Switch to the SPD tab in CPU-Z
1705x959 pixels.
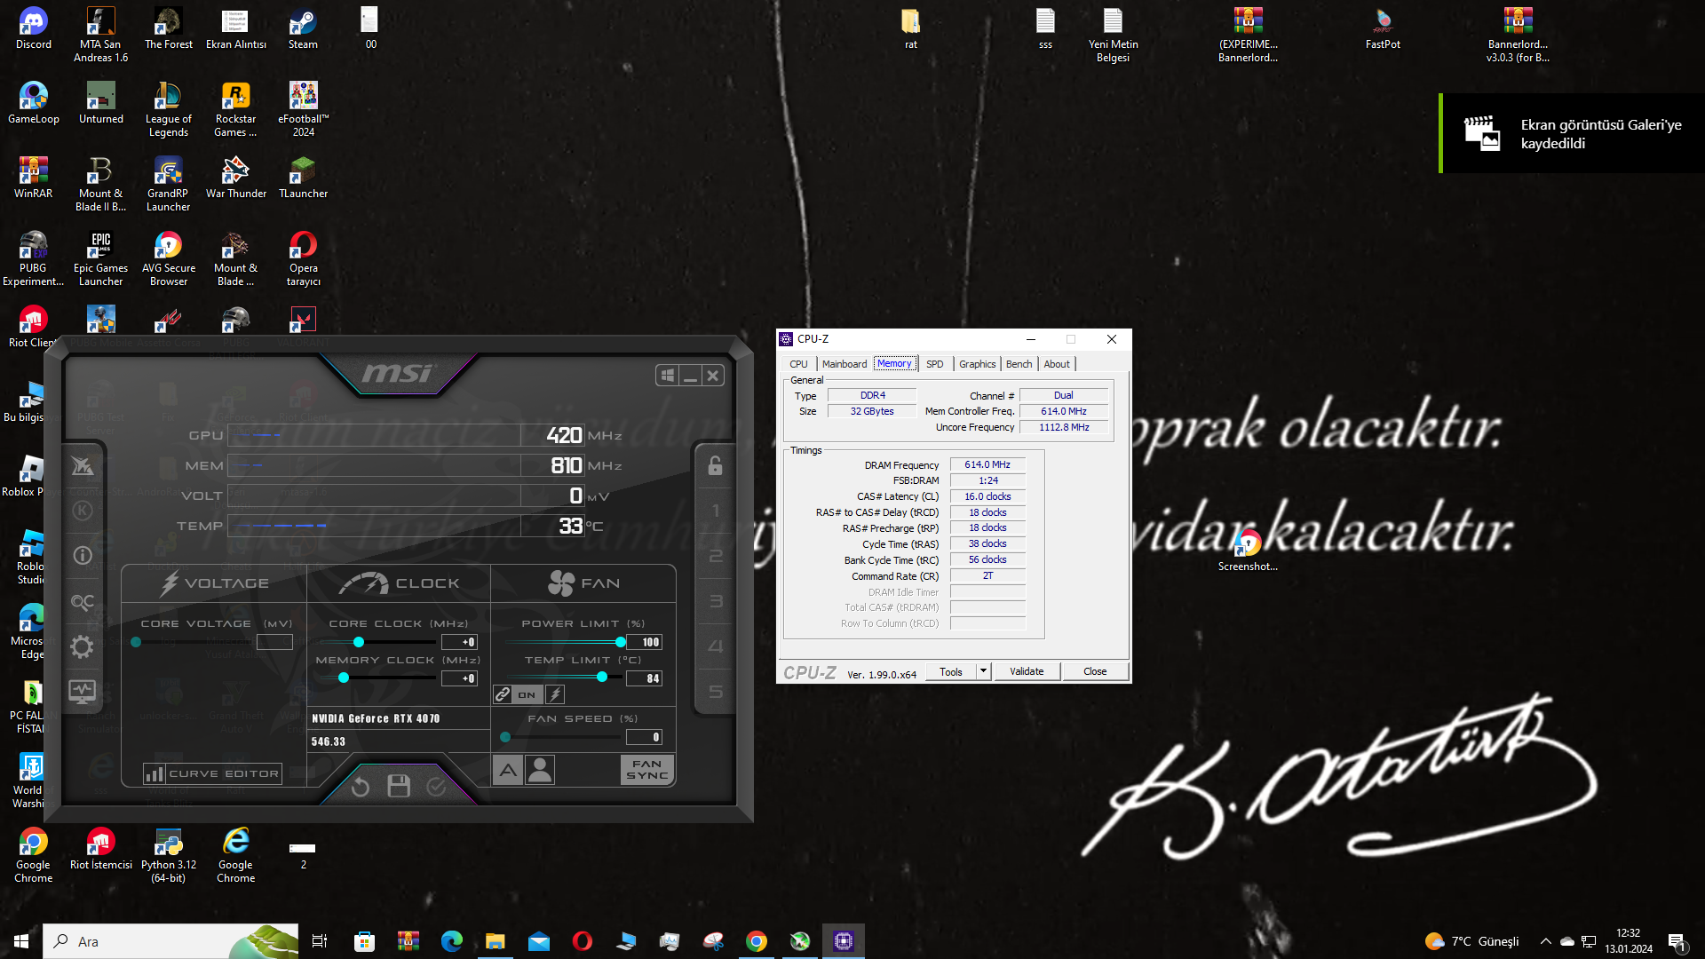click(935, 364)
